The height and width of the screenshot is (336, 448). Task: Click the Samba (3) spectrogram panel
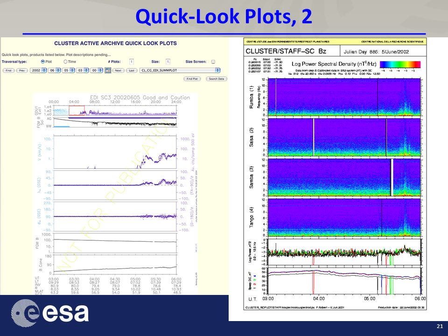point(344,177)
